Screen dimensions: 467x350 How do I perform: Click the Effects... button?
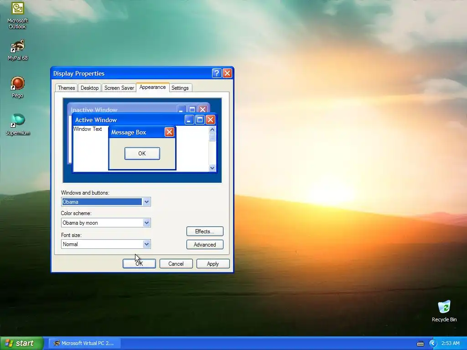click(x=205, y=231)
